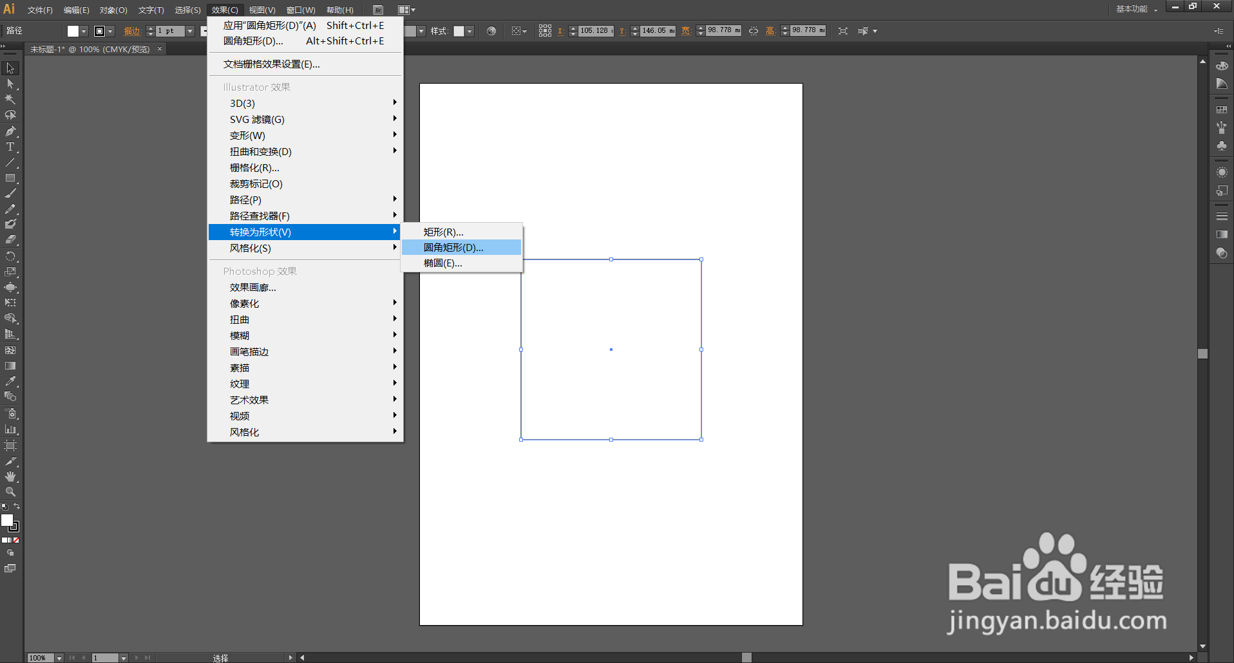Click the Recolor Artwork icon
The image size is (1234, 663).
(x=491, y=31)
